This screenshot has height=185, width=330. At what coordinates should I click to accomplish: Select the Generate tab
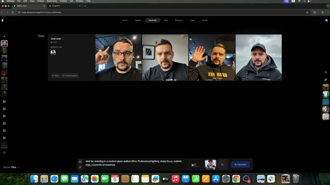tap(153, 20)
